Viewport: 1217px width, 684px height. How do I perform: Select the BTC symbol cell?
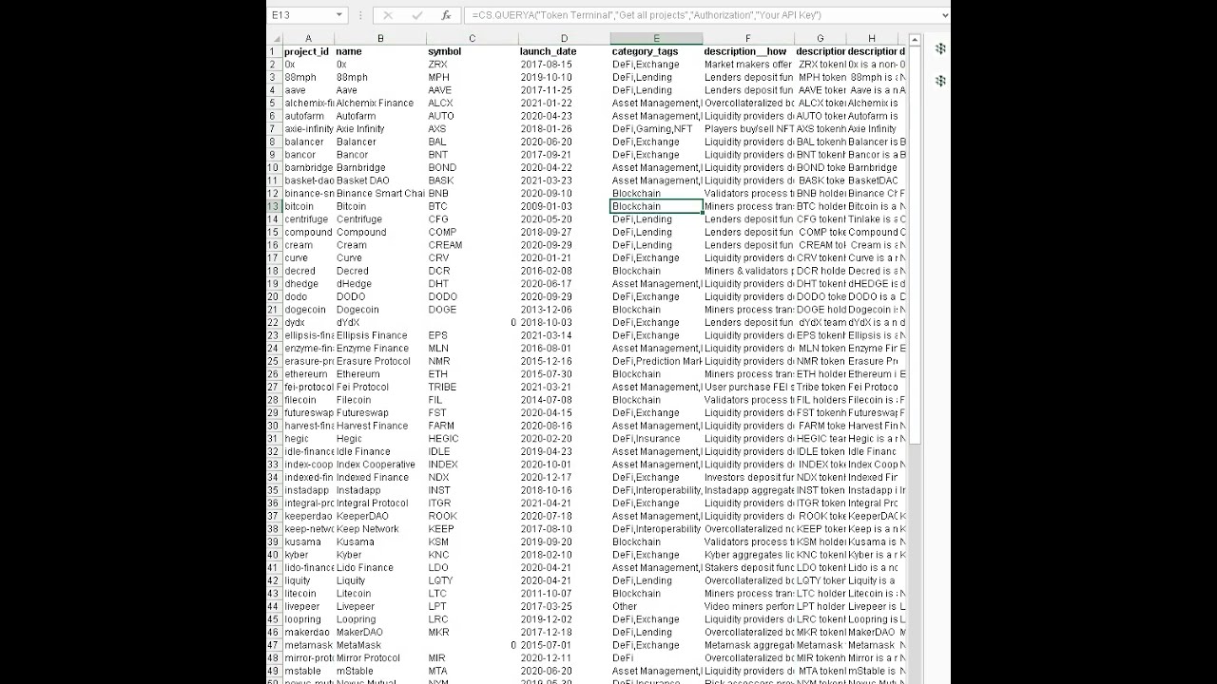[472, 206]
